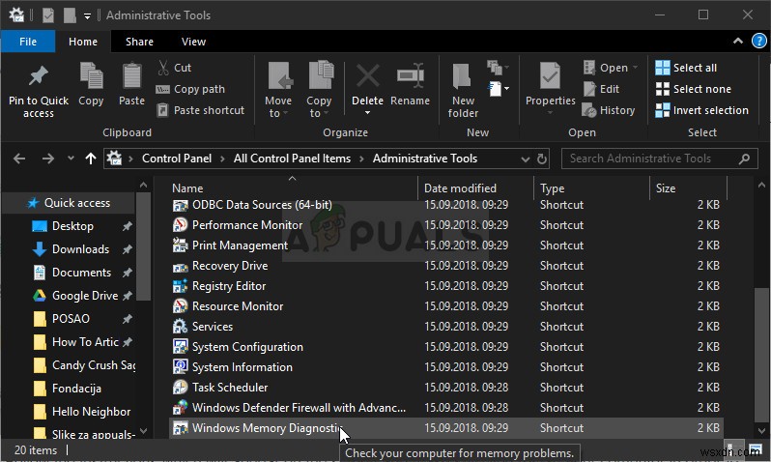The height and width of the screenshot is (462, 771).
Task: Open the Help question mark icon
Action: (759, 42)
